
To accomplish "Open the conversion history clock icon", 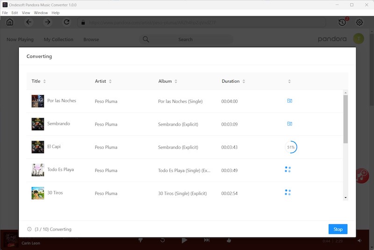I will (342, 22).
